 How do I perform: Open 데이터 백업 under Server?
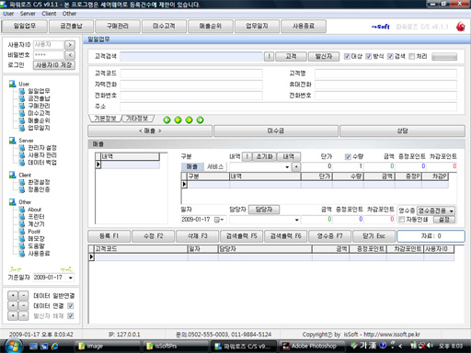(x=42, y=163)
